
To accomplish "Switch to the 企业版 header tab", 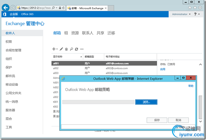I will pyautogui.click(x=14, y=14).
